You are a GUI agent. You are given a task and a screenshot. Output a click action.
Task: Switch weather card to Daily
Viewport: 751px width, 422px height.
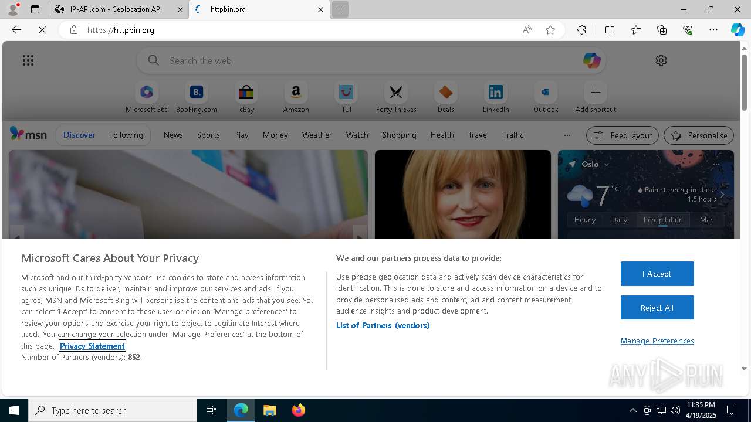[620, 220]
